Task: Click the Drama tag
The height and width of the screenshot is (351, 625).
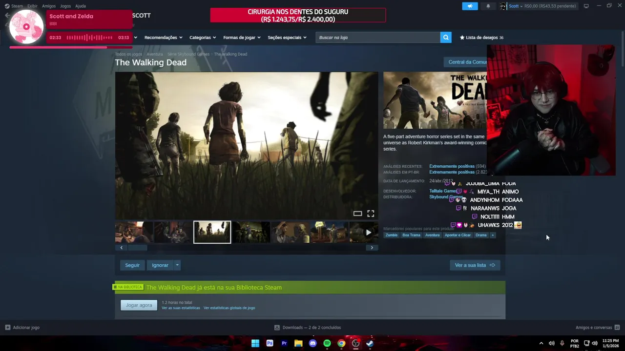Action: click(481, 235)
